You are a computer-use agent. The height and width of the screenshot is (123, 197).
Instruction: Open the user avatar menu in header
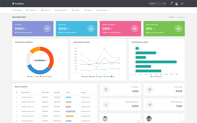point(177,4)
